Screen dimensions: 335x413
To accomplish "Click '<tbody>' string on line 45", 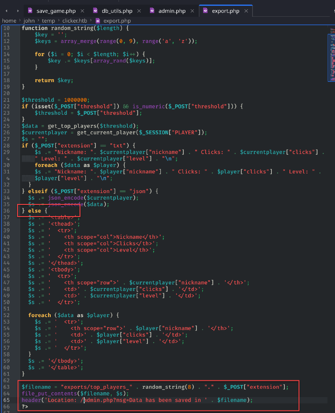I will coord(62,270).
